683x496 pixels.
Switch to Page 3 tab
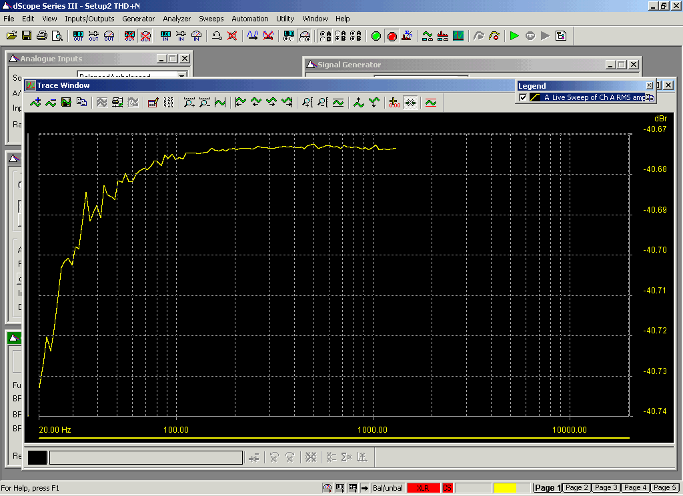(606, 488)
